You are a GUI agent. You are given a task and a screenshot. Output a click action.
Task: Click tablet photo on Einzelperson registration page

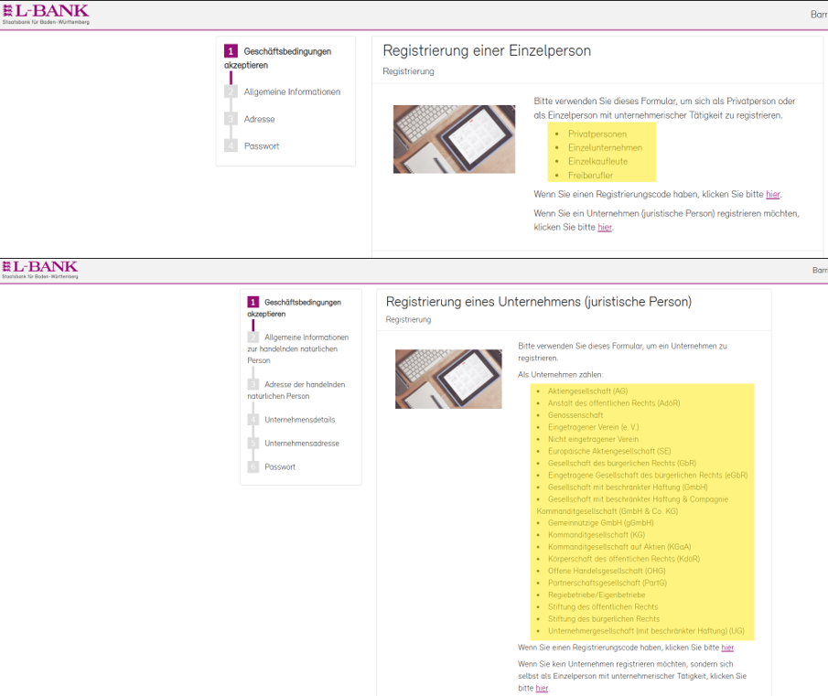[454, 139]
